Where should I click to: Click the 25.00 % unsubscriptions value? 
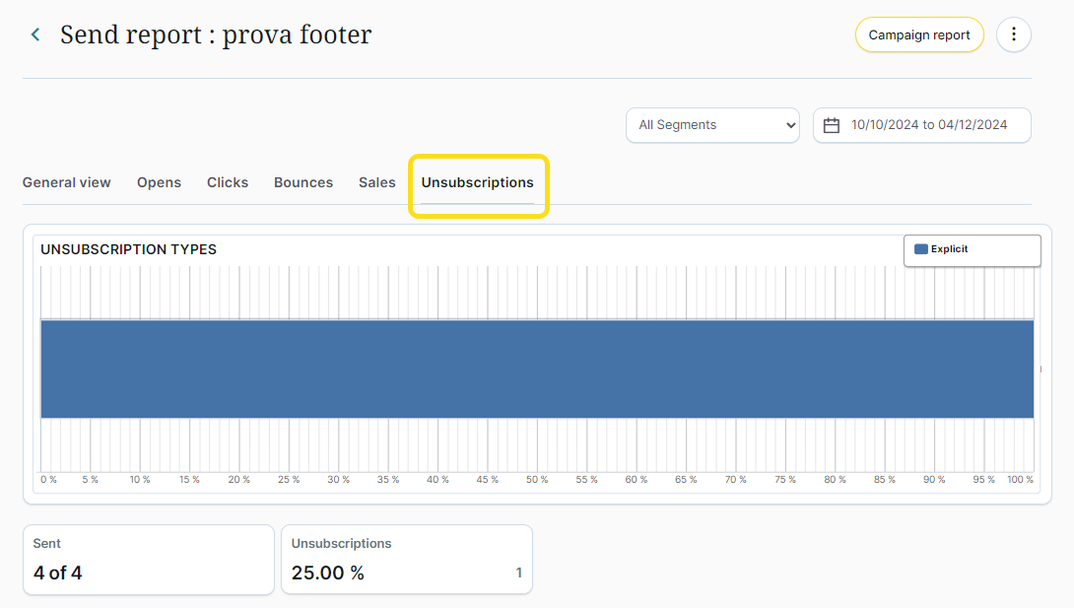coord(328,573)
